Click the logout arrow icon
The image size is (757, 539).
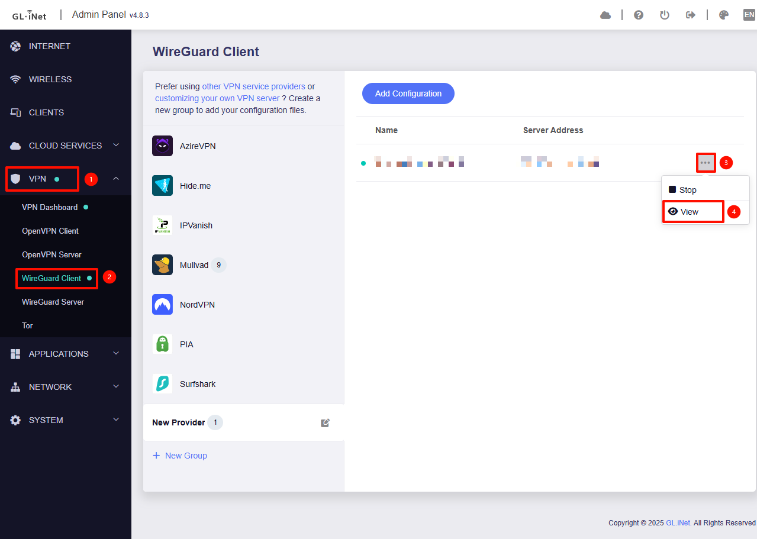coord(690,15)
